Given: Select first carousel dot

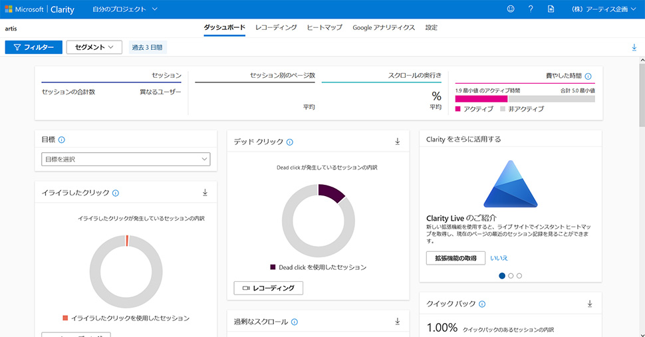Looking at the screenshot, I should [x=502, y=276].
